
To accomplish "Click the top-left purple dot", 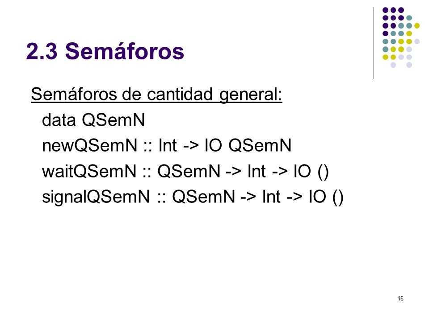I will coord(385,10).
